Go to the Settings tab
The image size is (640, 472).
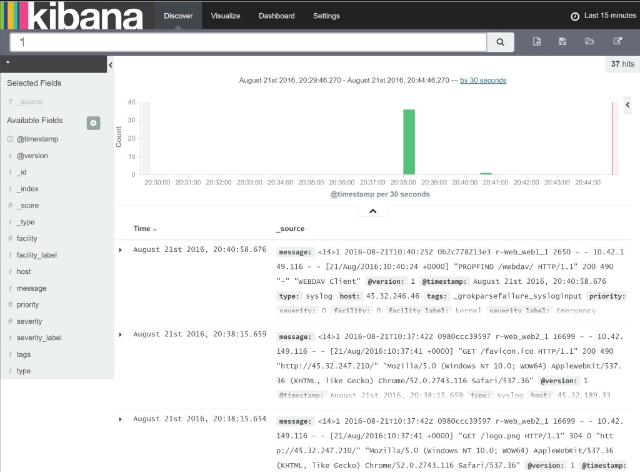(x=326, y=16)
